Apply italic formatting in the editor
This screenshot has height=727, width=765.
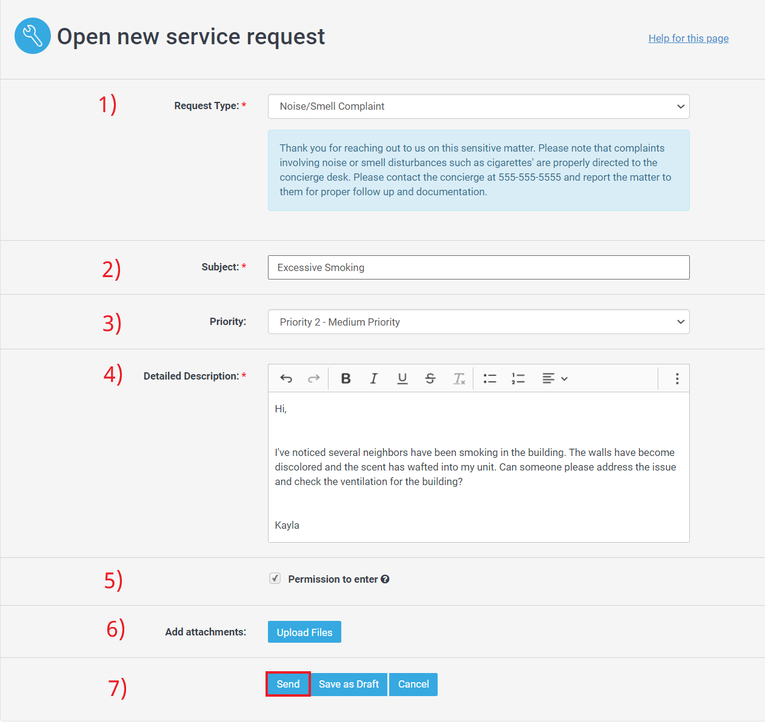pos(373,378)
